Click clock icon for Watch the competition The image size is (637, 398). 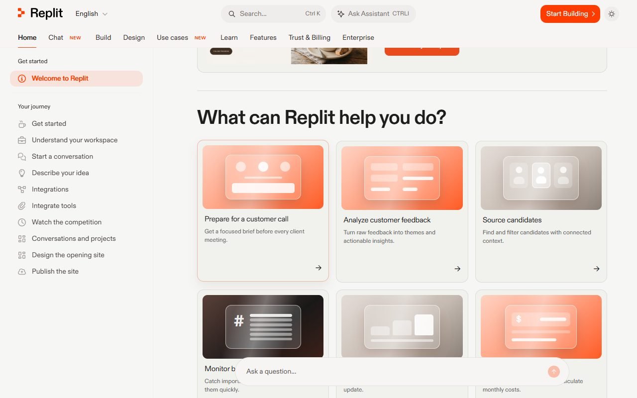22,222
